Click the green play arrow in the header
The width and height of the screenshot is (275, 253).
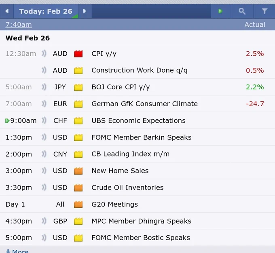[221, 11]
